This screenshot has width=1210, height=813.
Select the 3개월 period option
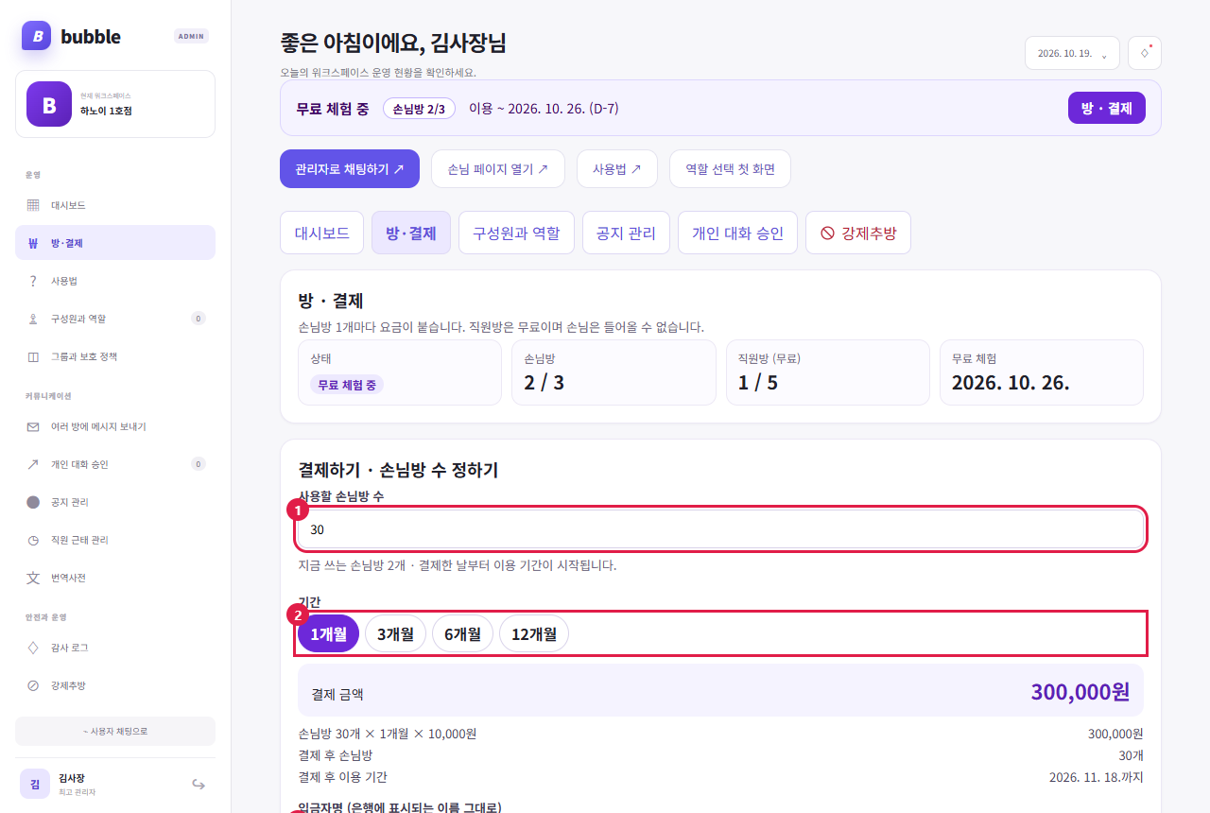click(396, 633)
